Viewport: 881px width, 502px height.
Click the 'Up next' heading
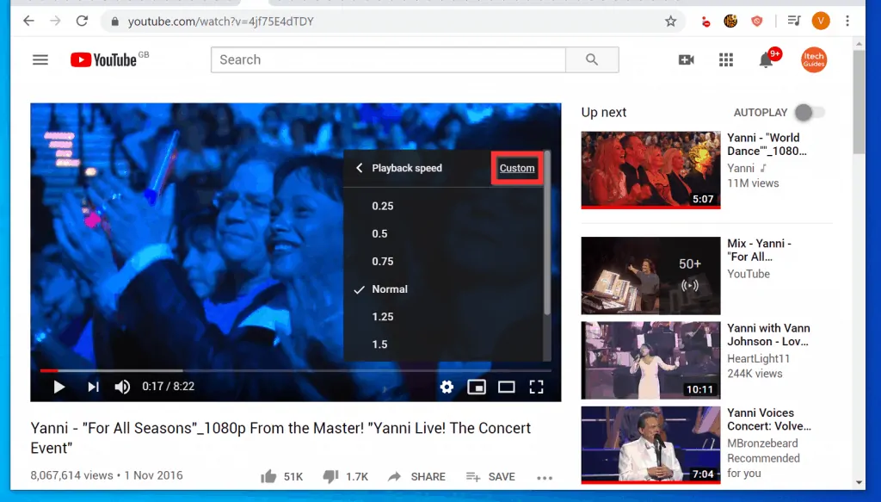point(603,113)
